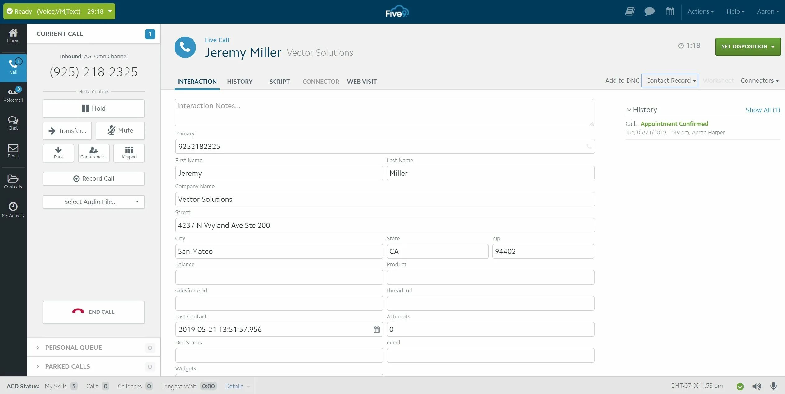Viewport: 785px width, 394px height.
Task: Click the speaker volume icon
Action: click(x=756, y=386)
